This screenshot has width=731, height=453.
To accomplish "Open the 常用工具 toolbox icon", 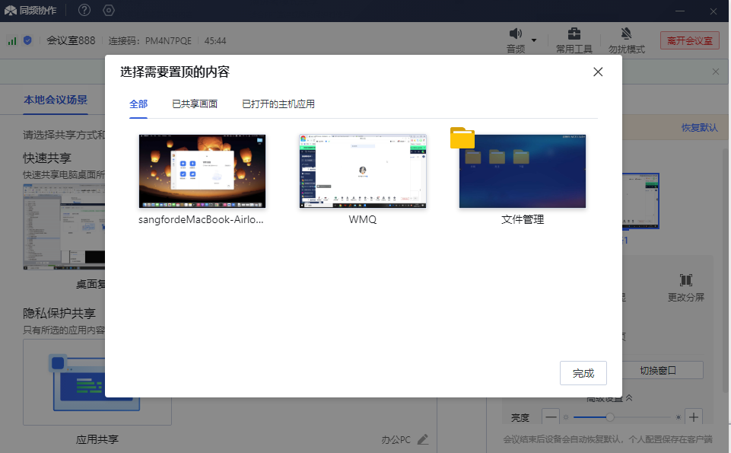I will 574,33.
